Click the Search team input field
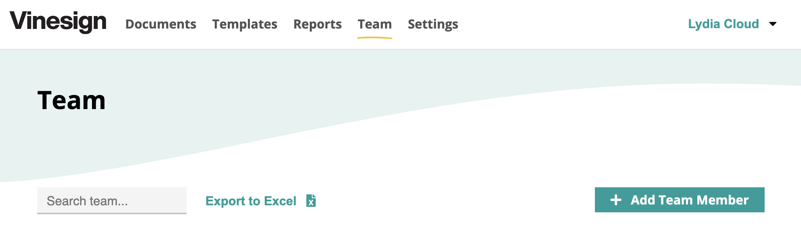Screen dimensions: 801x226 tap(112, 201)
